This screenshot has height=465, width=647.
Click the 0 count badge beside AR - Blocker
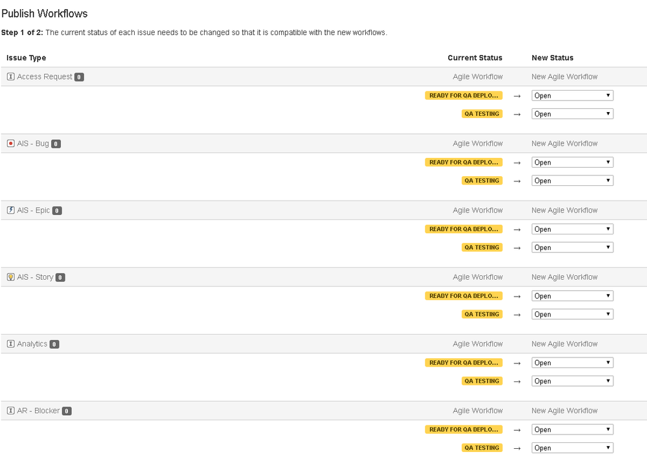pos(68,411)
